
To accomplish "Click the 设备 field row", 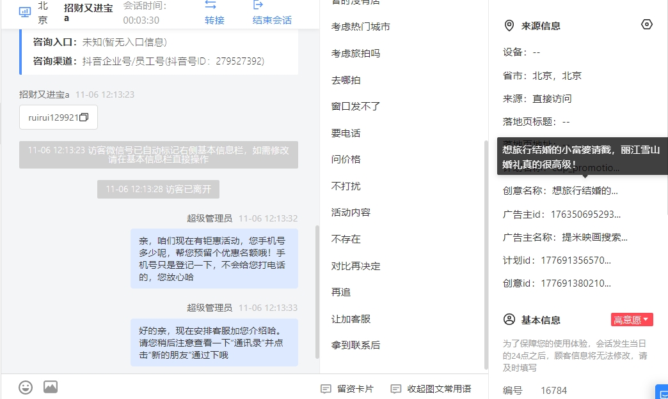I will [521, 52].
